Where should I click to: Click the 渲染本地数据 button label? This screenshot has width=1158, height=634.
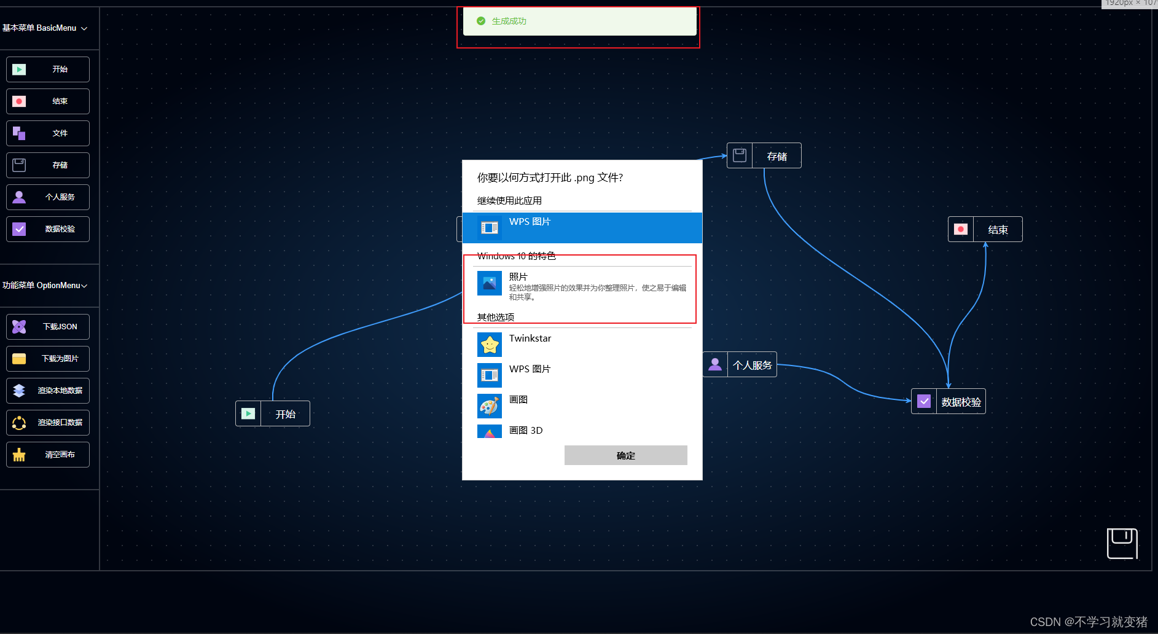(x=60, y=391)
